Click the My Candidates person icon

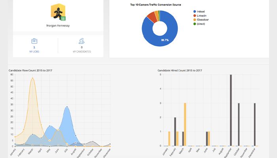pos(82,41)
